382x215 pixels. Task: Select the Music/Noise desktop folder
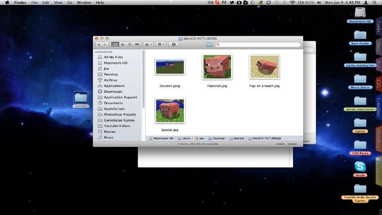[x=360, y=82]
